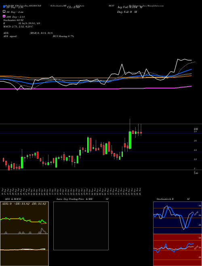Click the 'BUY Slowing @ 7%' signal text
This screenshot has width=202, height=266.
click(63, 36)
